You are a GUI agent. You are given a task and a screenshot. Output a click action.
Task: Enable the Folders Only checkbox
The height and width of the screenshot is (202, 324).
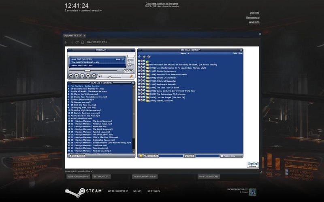pyautogui.click(x=222, y=156)
